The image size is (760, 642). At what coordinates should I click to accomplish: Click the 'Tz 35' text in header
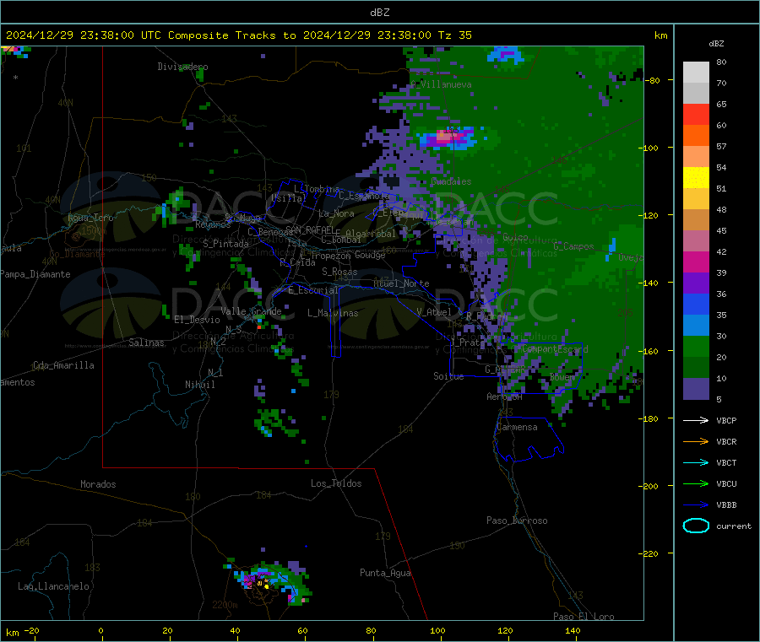pyautogui.click(x=455, y=35)
